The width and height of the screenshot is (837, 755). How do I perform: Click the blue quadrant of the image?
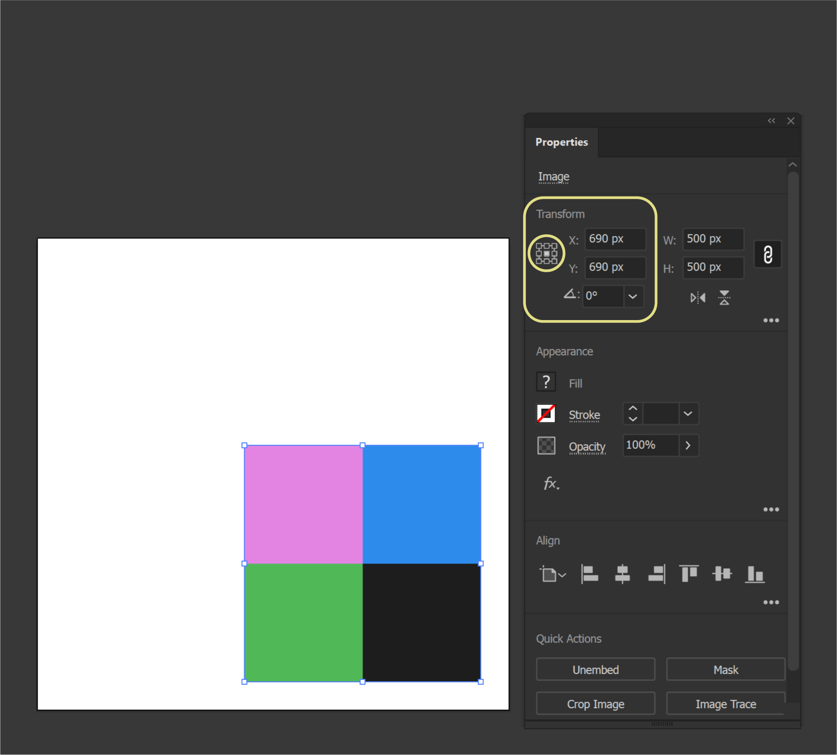(421, 504)
